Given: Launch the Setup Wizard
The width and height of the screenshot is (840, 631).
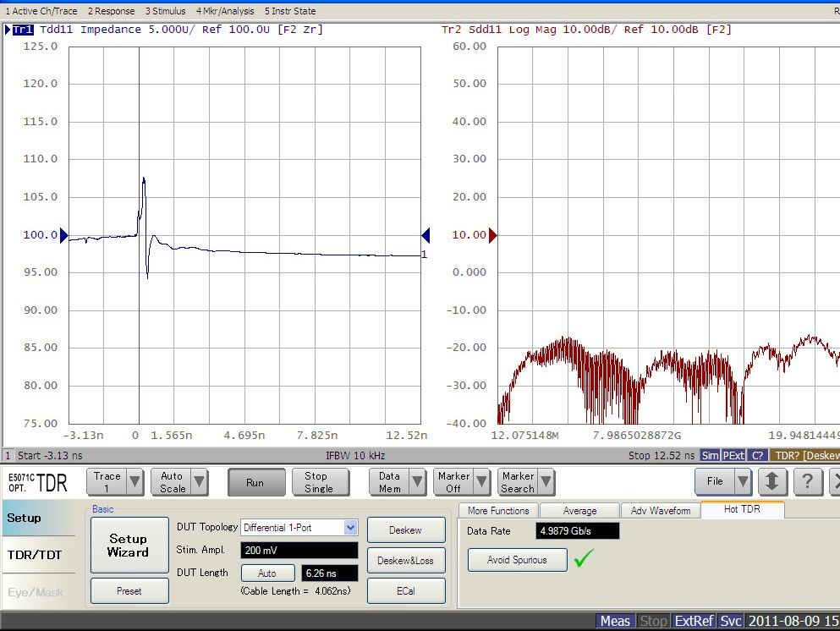Looking at the screenshot, I should click(129, 546).
